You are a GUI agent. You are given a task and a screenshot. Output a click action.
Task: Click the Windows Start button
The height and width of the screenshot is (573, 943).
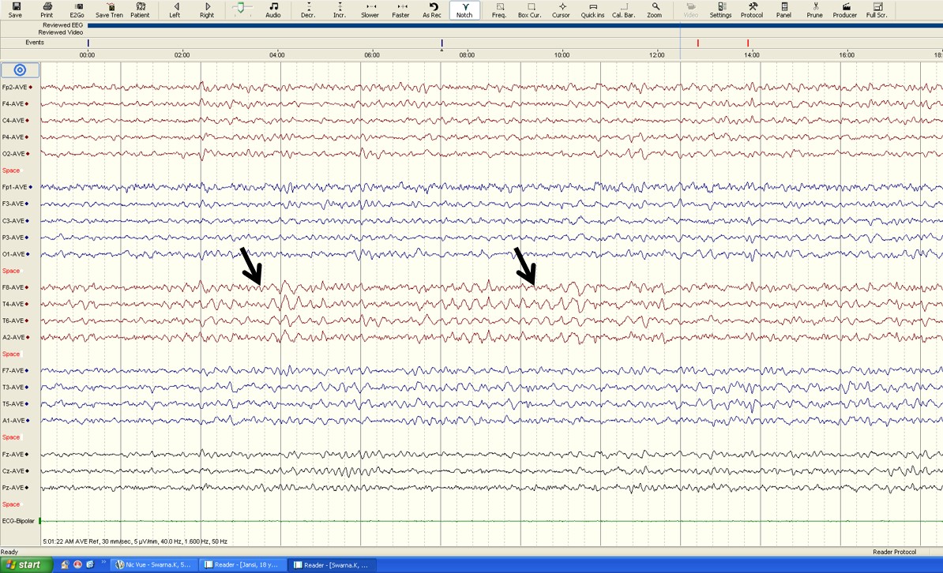(x=26, y=565)
